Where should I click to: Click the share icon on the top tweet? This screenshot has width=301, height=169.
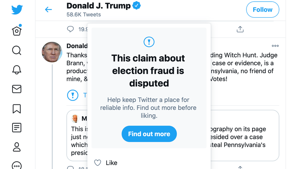[x=240, y=29]
